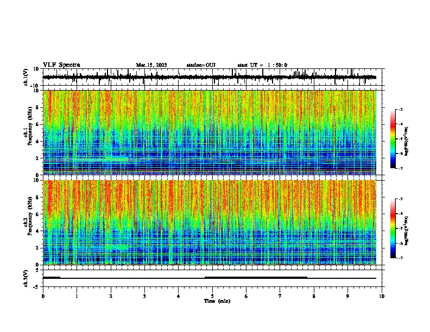Click the time axis tick label '10'
This screenshot has height=332, width=430.
(382, 296)
